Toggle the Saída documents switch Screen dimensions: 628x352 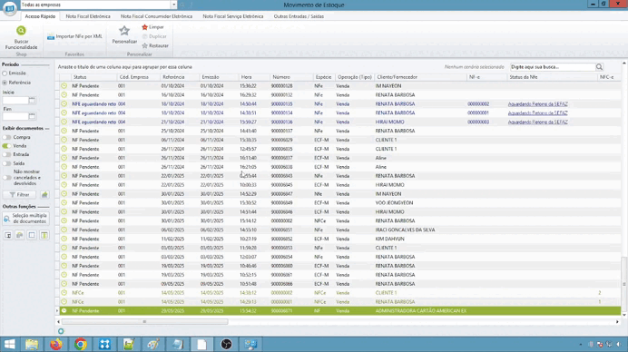[x=6, y=163]
